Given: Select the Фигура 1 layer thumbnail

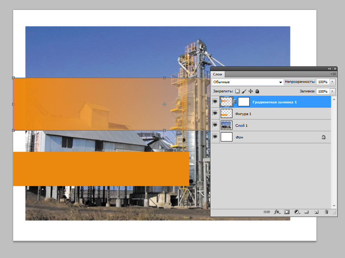Looking at the screenshot, I should tap(227, 114).
